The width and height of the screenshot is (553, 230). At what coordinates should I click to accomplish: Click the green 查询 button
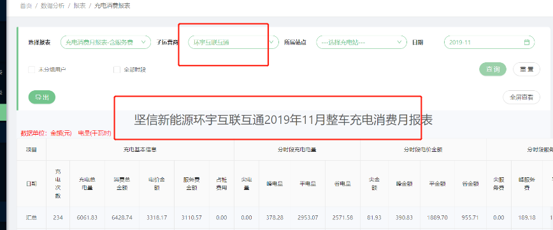tap(492, 69)
